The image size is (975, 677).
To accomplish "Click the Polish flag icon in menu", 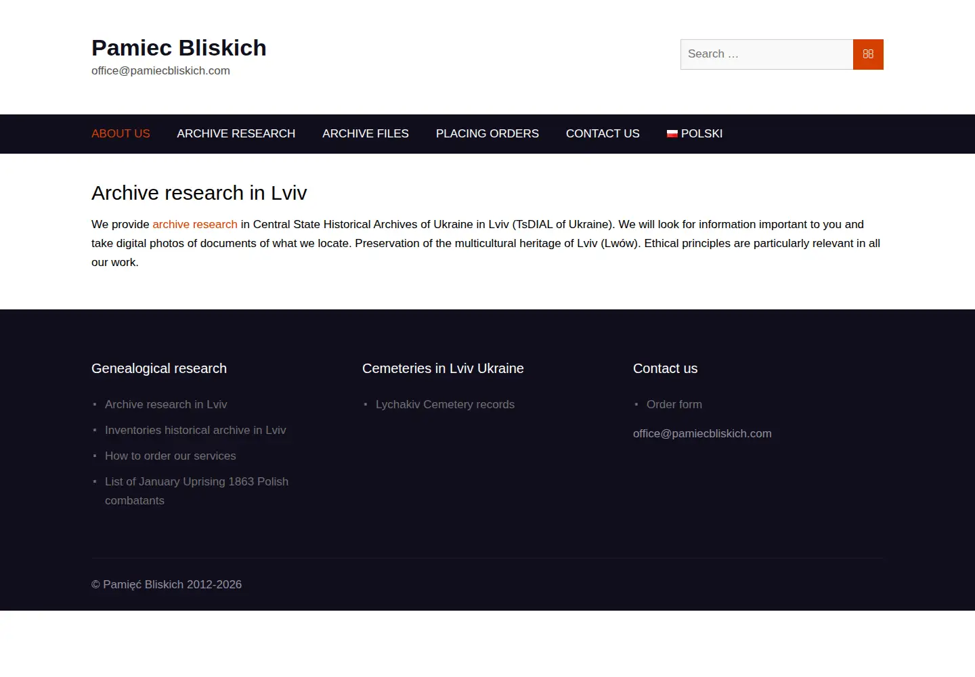I will coord(672,134).
